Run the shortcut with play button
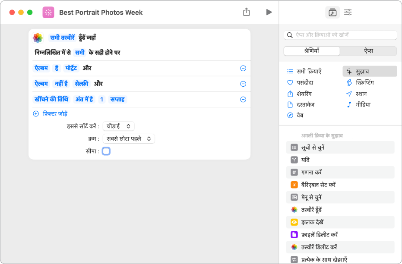This screenshot has width=402, height=264. click(x=269, y=12)
